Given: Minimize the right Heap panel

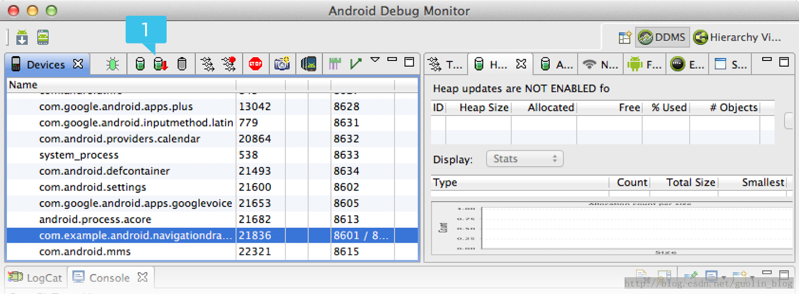Looking at the screenshot, I should click(x=767, y=59).
